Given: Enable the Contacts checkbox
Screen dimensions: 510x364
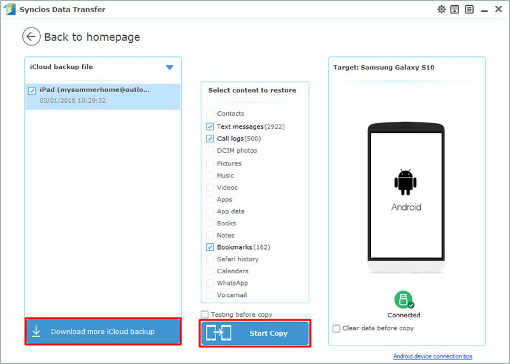Looking at the screenshot, I should point(210,114).
